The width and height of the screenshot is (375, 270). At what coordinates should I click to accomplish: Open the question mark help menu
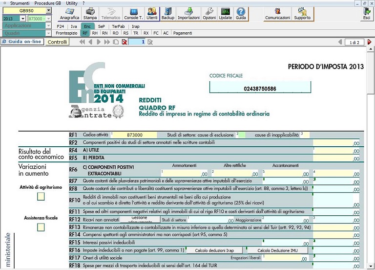click(83, 3)
